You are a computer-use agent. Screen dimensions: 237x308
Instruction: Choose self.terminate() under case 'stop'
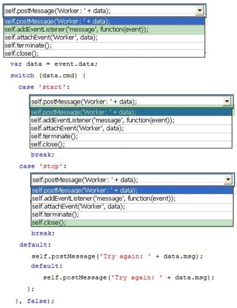[132, 215]
